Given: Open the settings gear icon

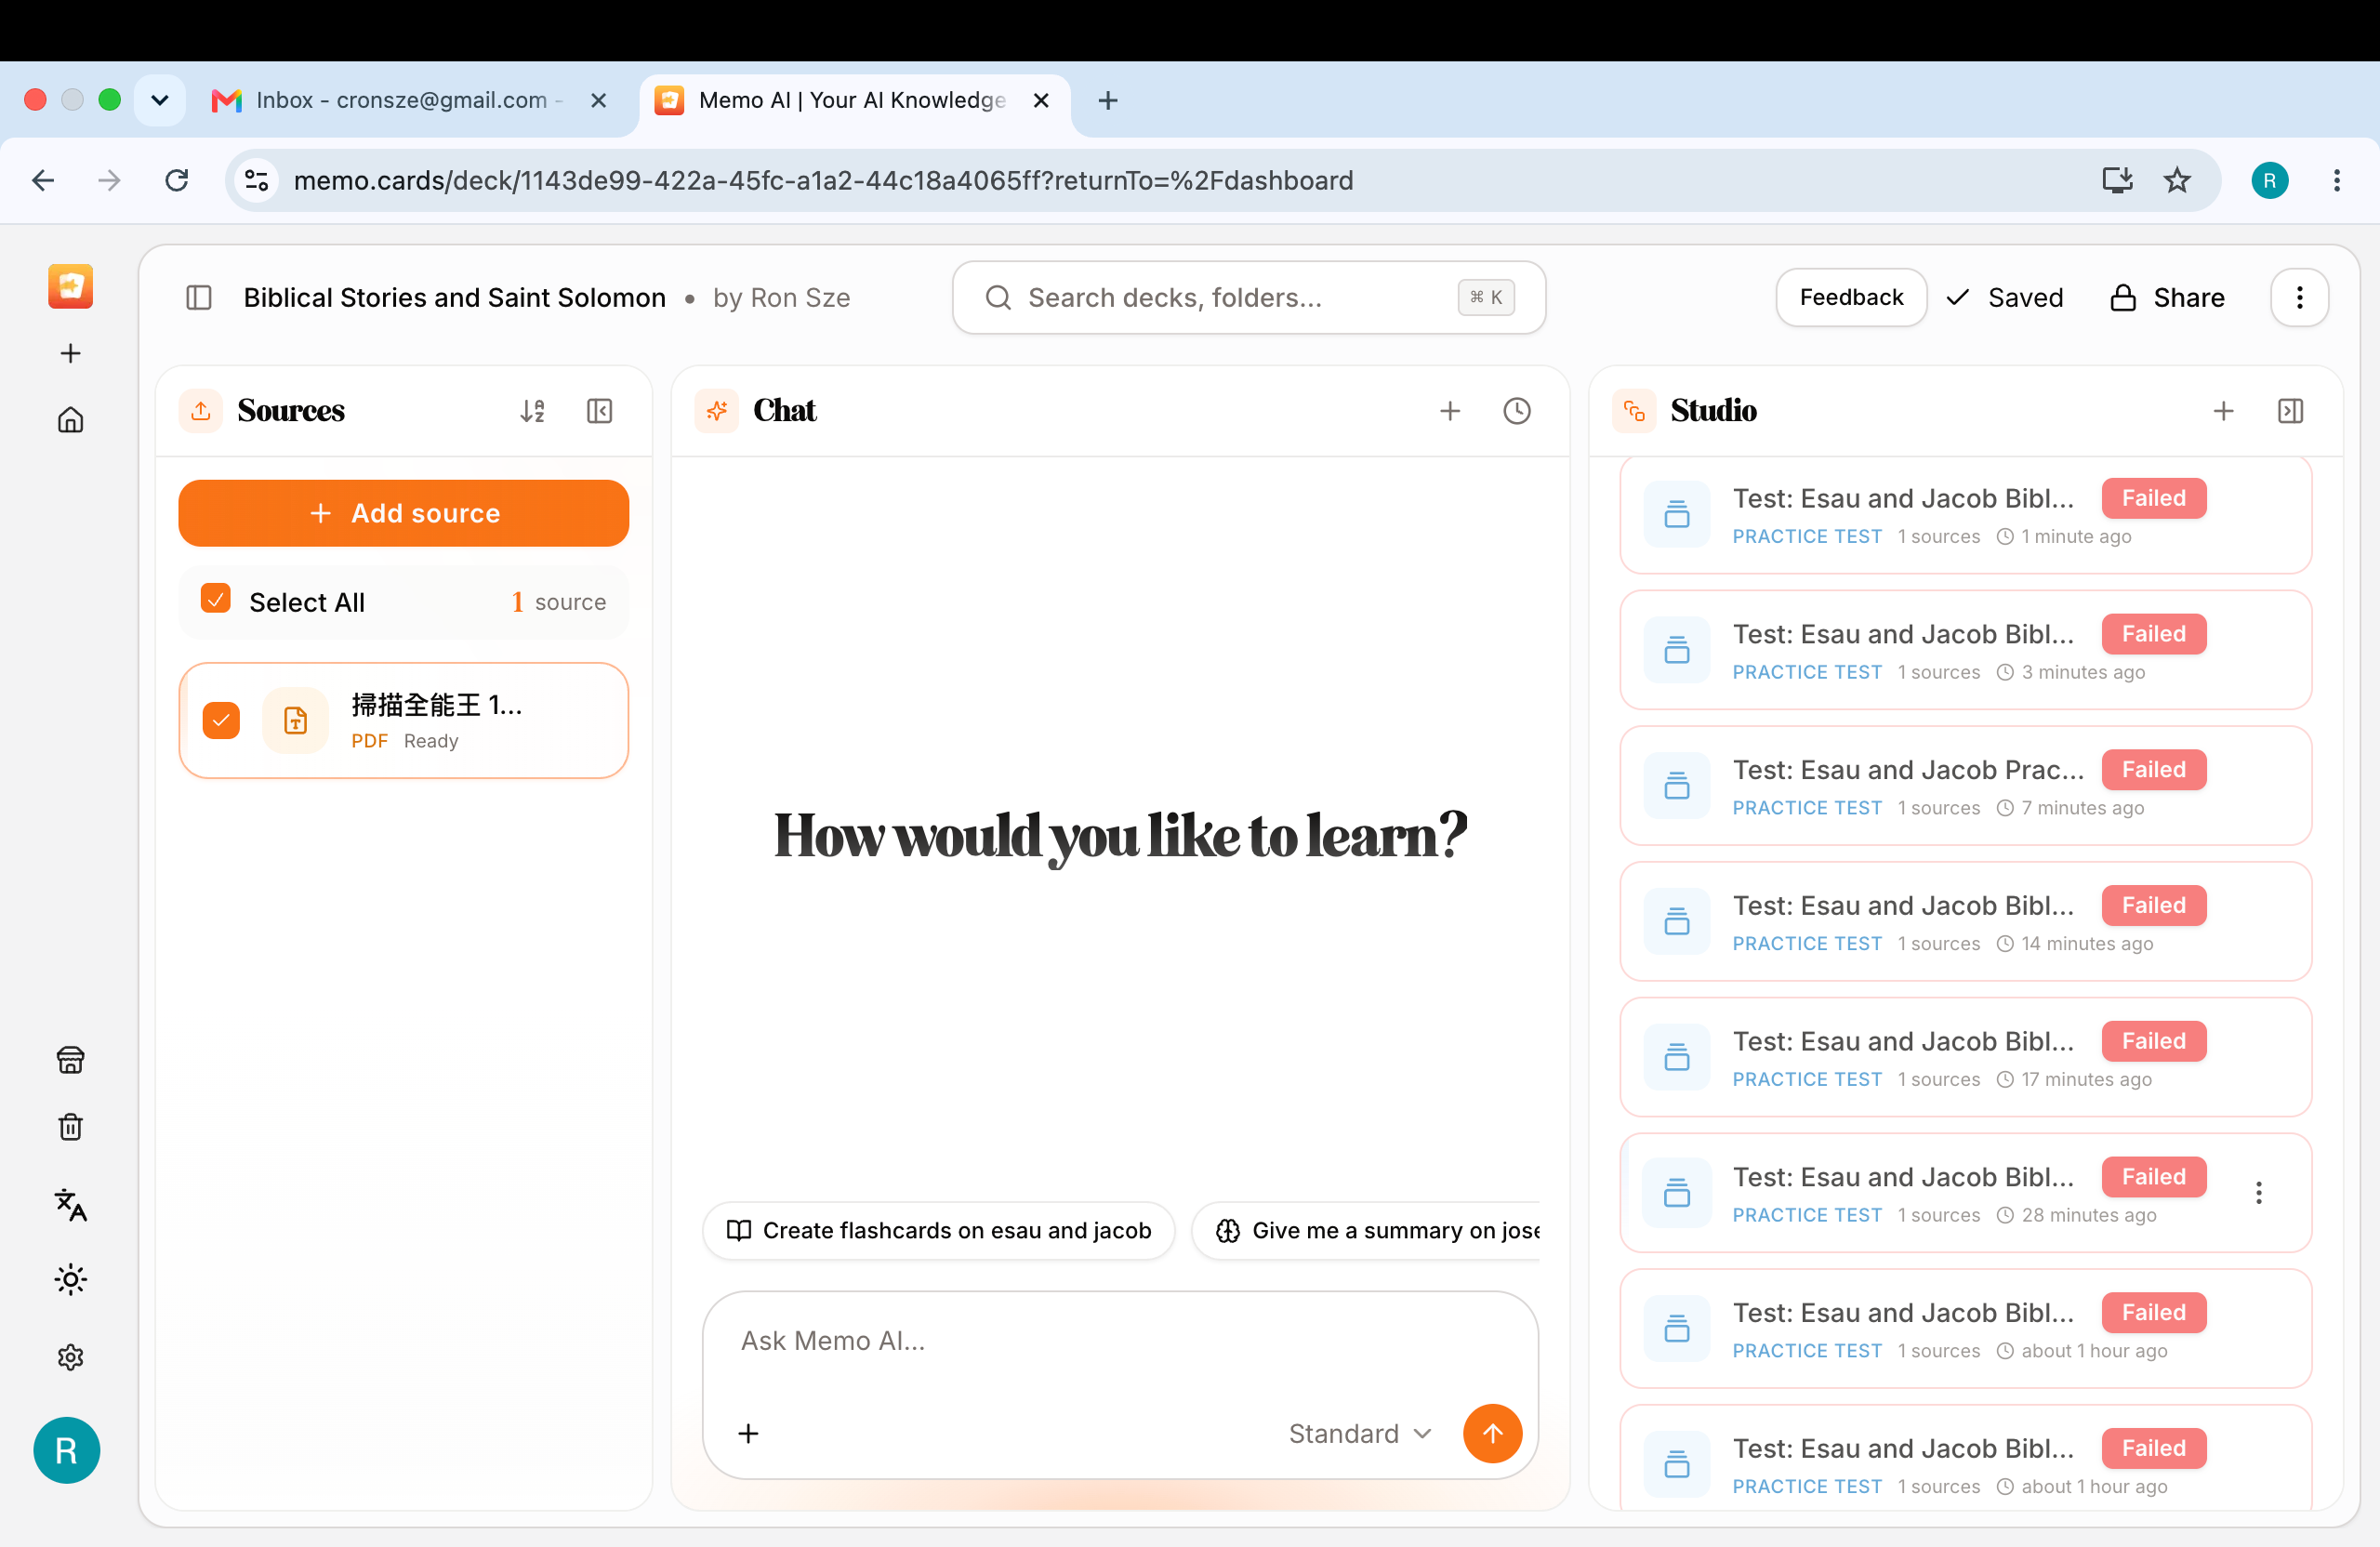Looking at the screenshot, I should tap(70, 1357).
